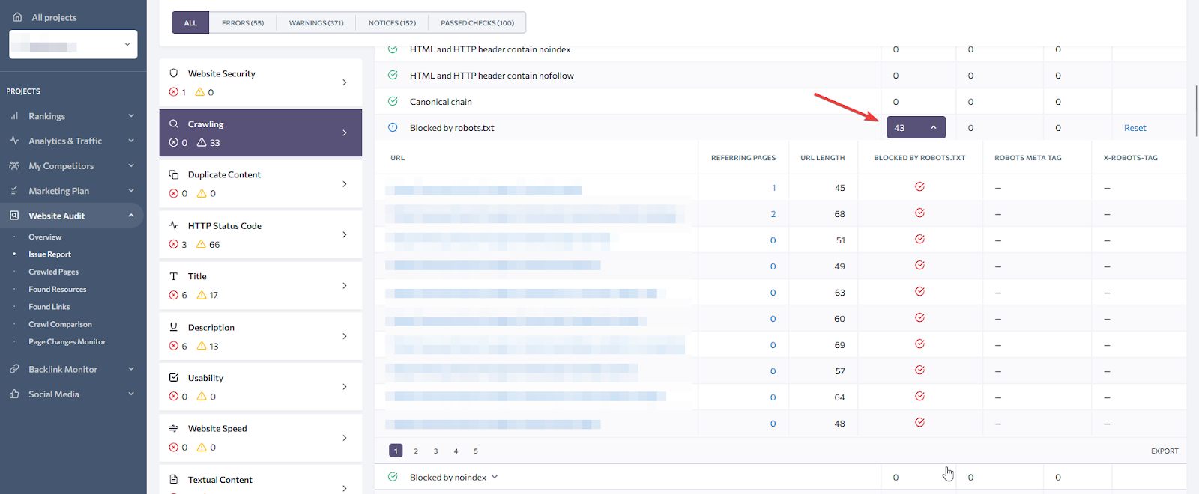The height and width of the screenshot is (494, 1199).
Task: Open Page Changes Monitor item
Action: coord(67,341)
